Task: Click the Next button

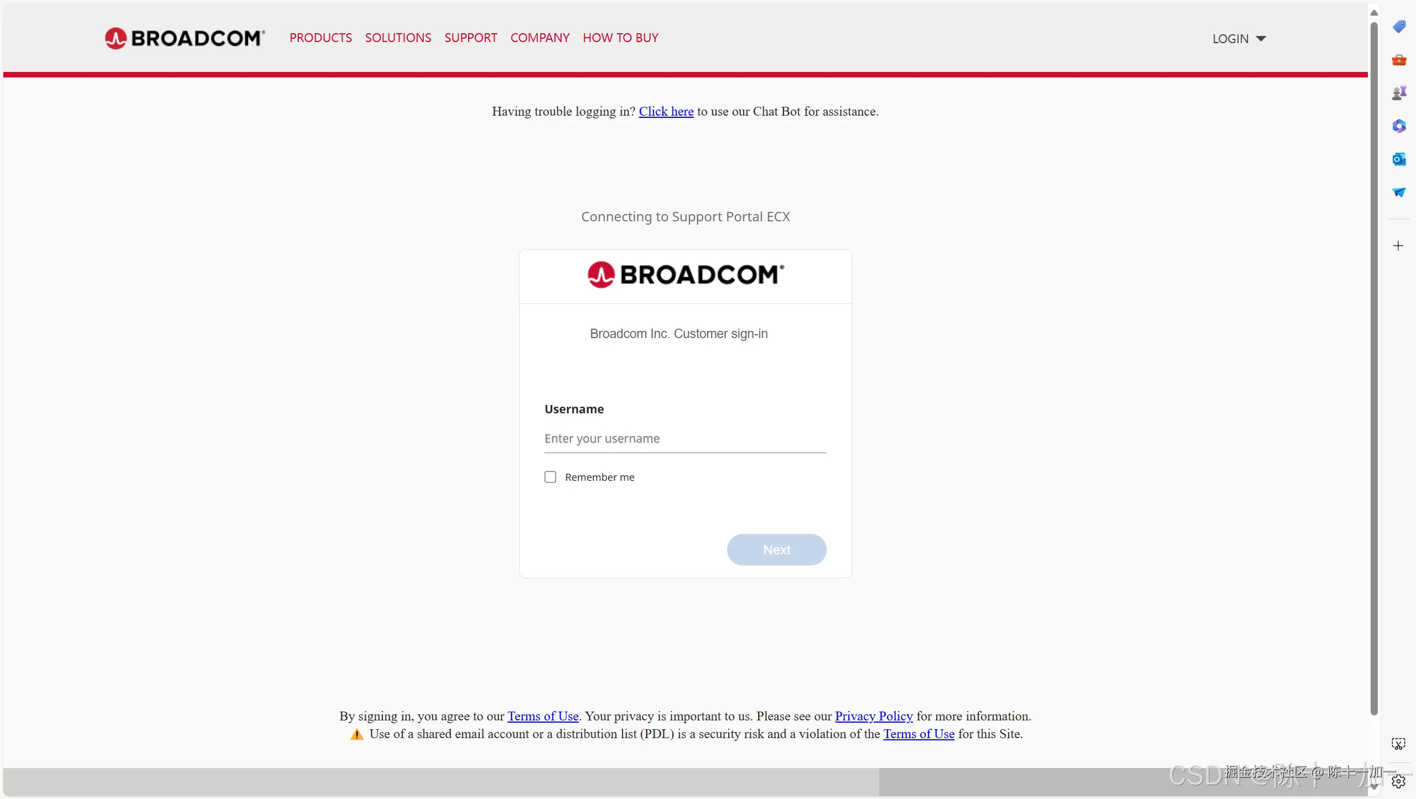Action: (x=776, y=549)
